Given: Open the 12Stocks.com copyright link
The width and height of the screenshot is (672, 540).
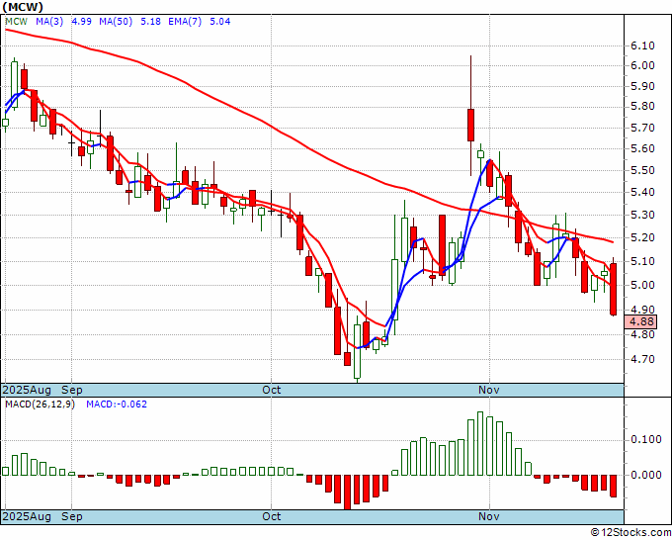Looking at the screenshot, I should [630, 533].
